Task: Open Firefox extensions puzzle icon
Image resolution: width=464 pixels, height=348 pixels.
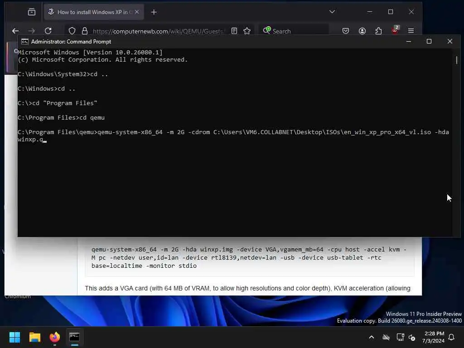Action: (x=378, y=31)
